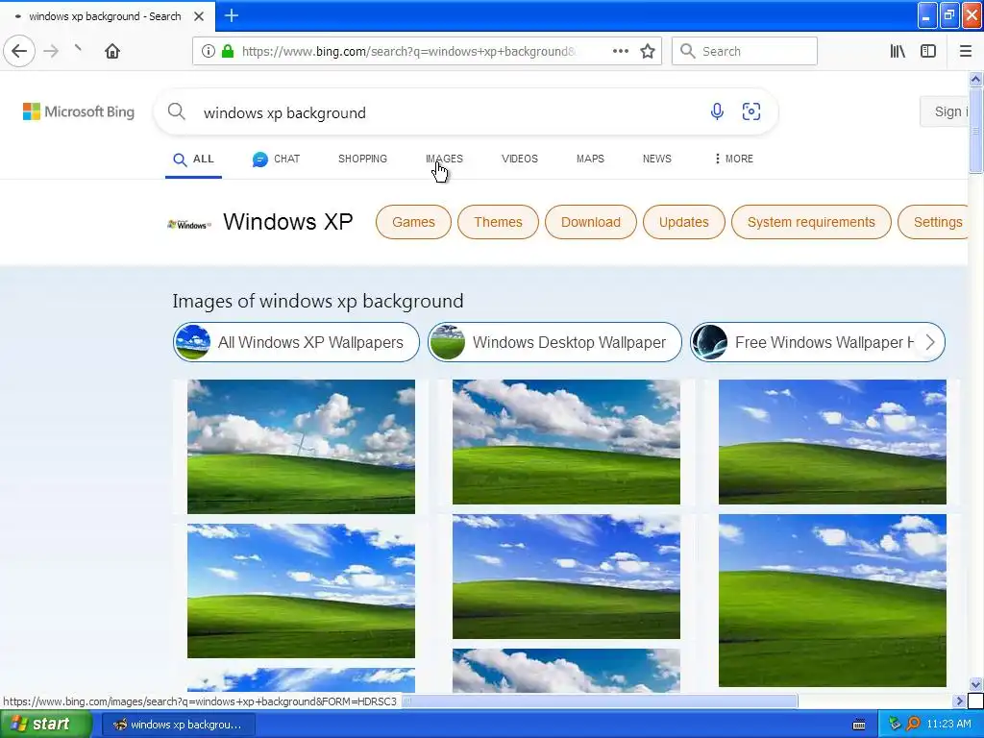Open the NEWS tab
The width and height of the screenshot is (984, 738).
click(657, 159)
